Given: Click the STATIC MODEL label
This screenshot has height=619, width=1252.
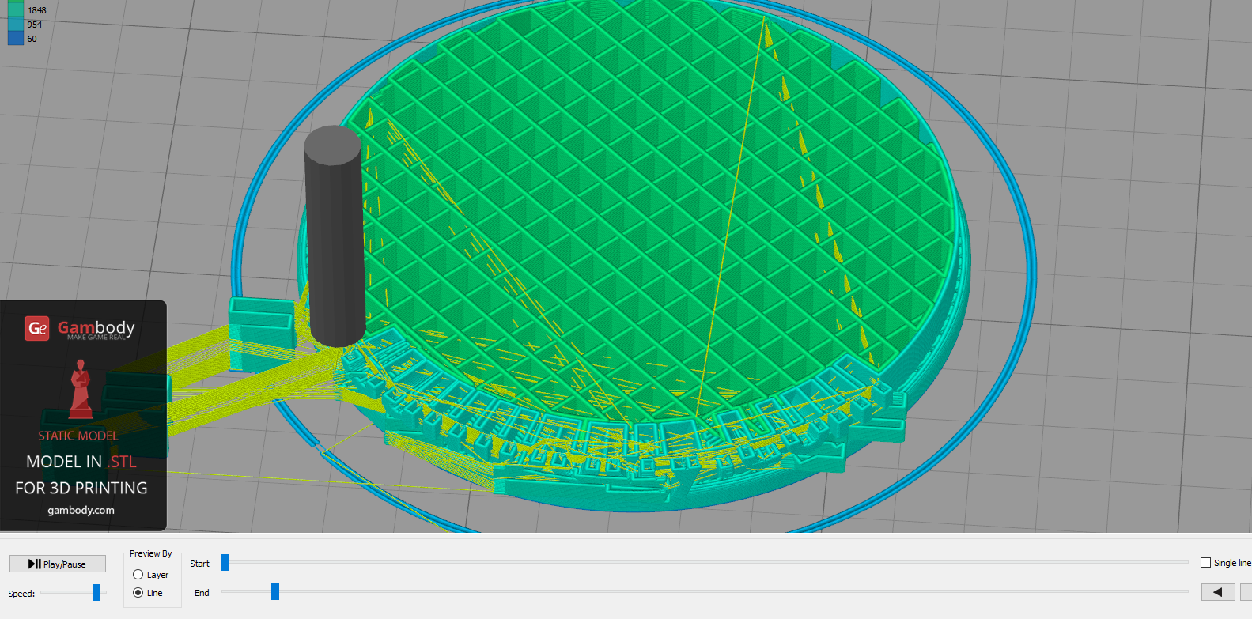Looking at the screenshot, I should [78, 436].
